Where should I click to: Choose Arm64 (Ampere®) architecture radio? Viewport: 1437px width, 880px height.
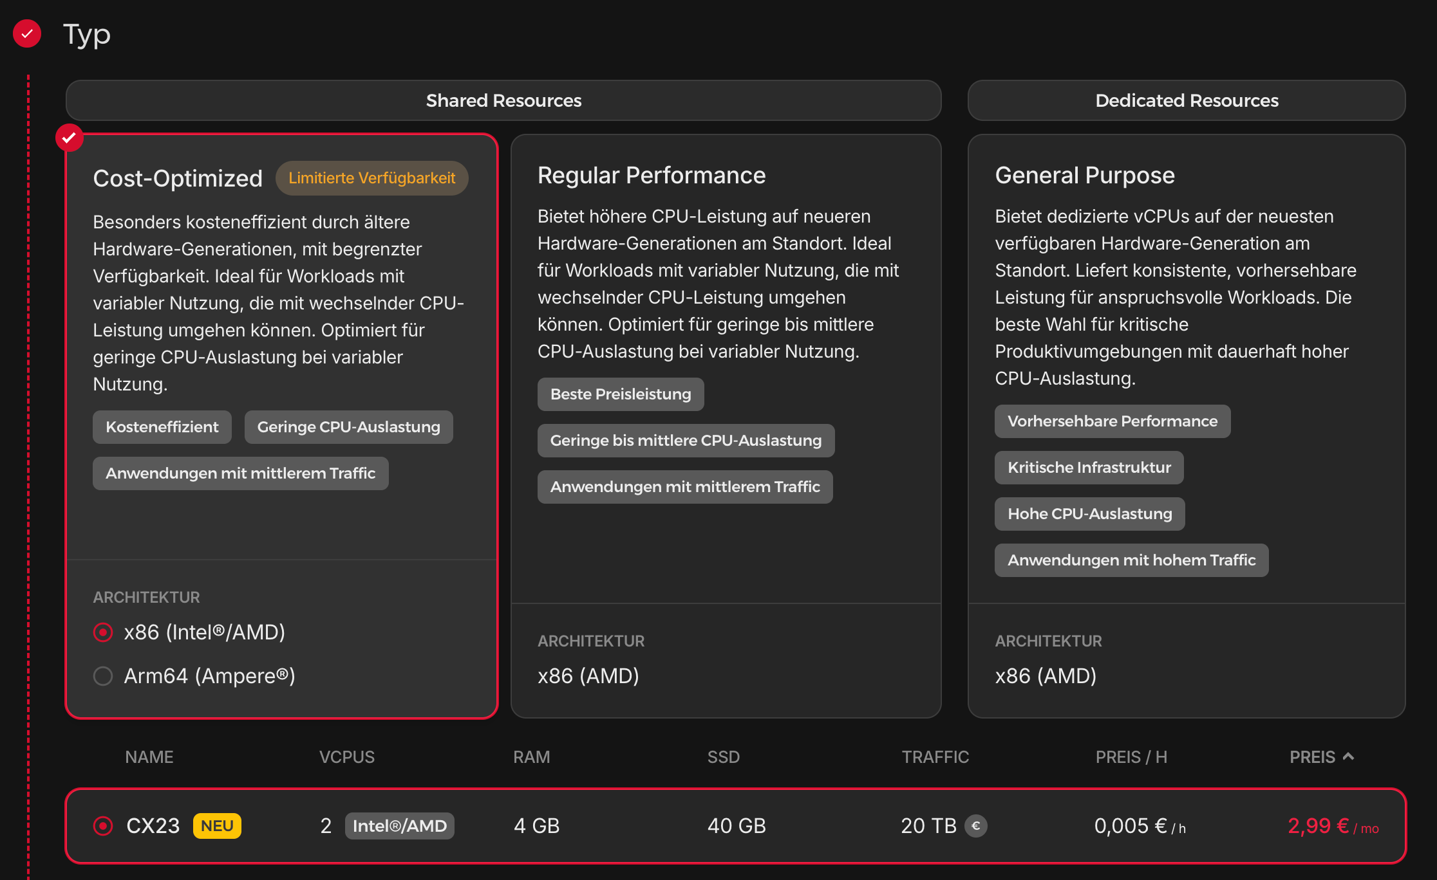[x=103, y=676]
